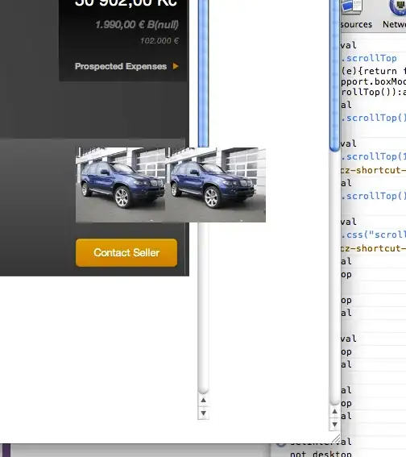Select the right BMW car thumbnail
Screen dimensions: 406x457
coord(216,185)
